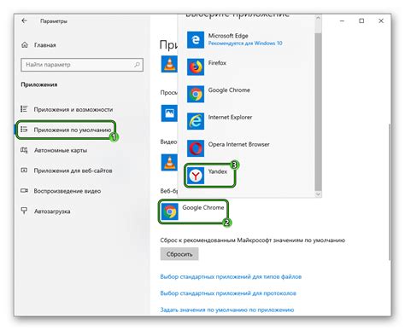
Task: Open the current web browser Google Chrome tile
Action: 193,211
